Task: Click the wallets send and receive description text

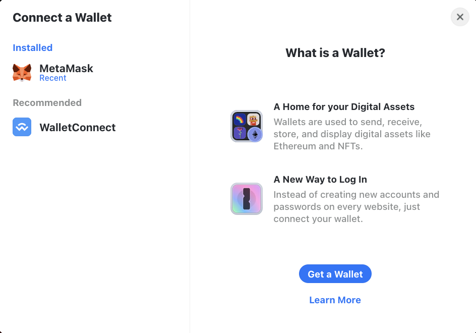Action: coord(352,134)
